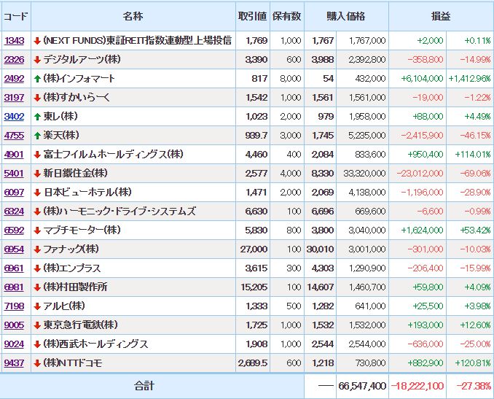Click the green up arrow beside (株)インフォマート
The image size is (494, 399).
(x=37, y=79)
